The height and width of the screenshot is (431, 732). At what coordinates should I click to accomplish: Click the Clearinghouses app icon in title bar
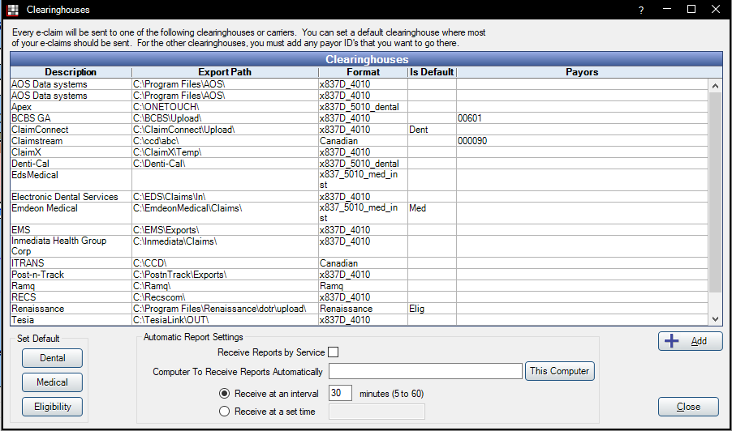13,10
